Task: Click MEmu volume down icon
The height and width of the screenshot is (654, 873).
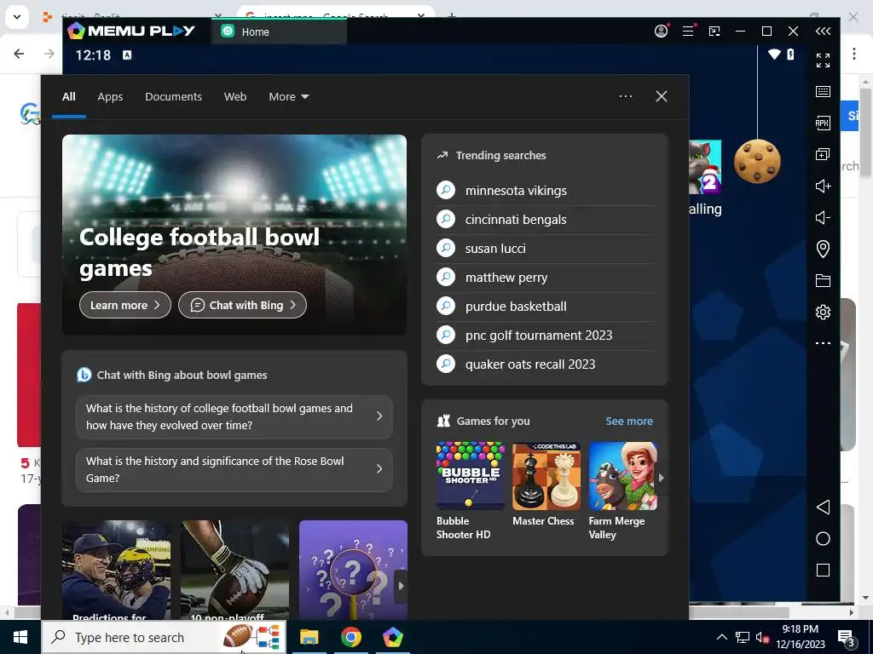Action: tap(823, 217)
